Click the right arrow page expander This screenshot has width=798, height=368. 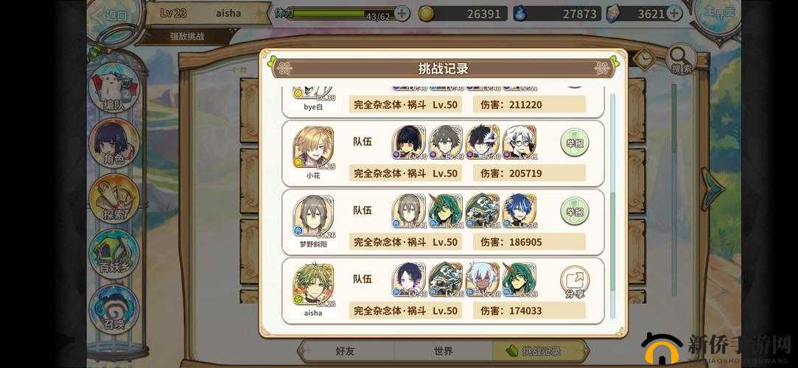713,189
